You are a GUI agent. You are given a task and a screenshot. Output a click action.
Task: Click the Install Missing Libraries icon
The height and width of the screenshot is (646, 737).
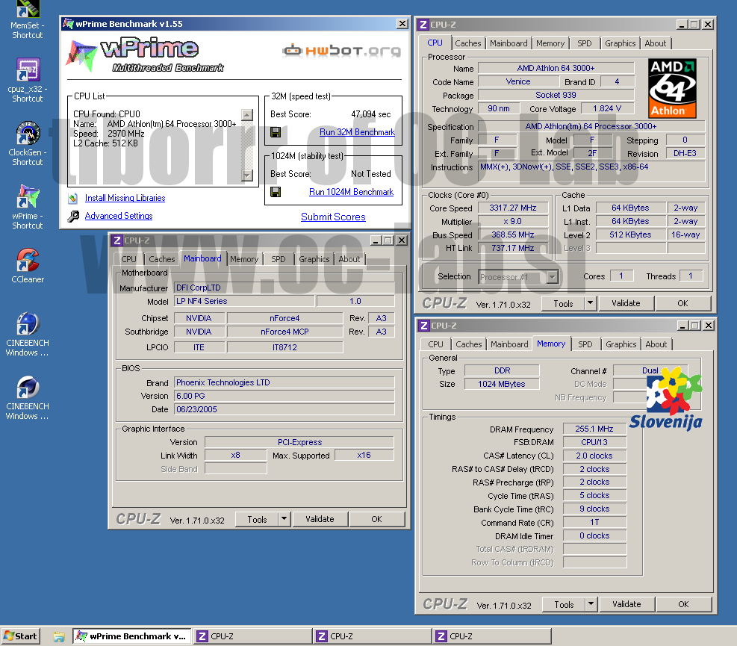pyautogui.click(x=73, y=199)
